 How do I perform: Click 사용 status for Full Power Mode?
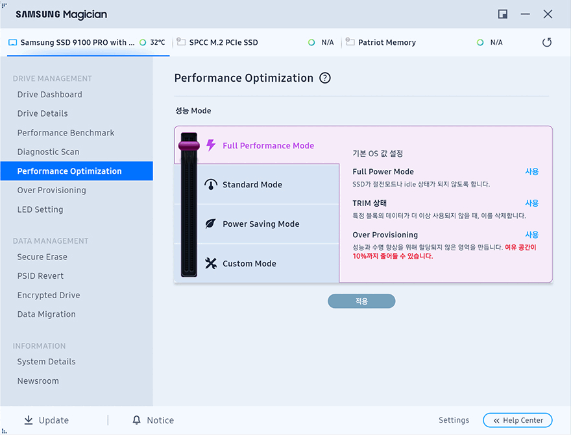(531, 172)
